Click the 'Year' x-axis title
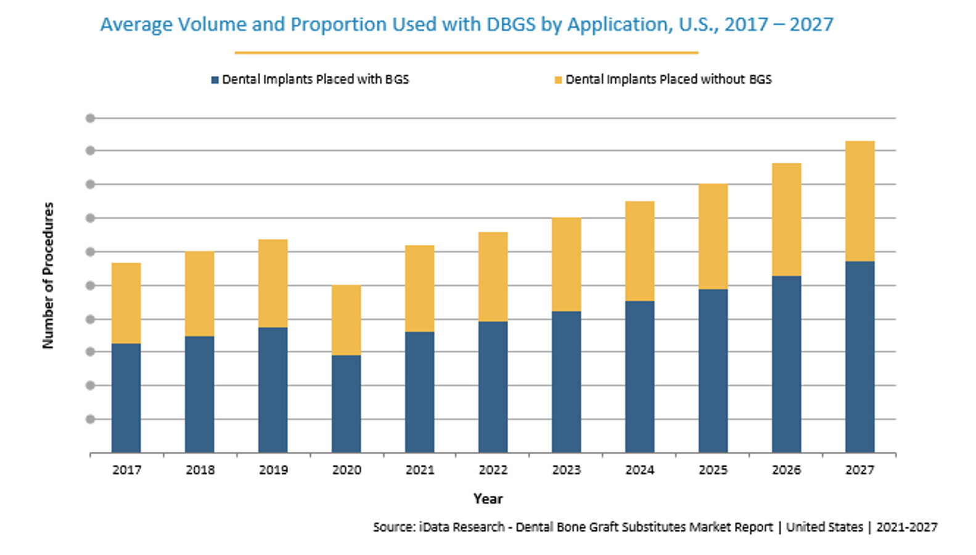Screen dimensions: 976x555 [488, 499]
